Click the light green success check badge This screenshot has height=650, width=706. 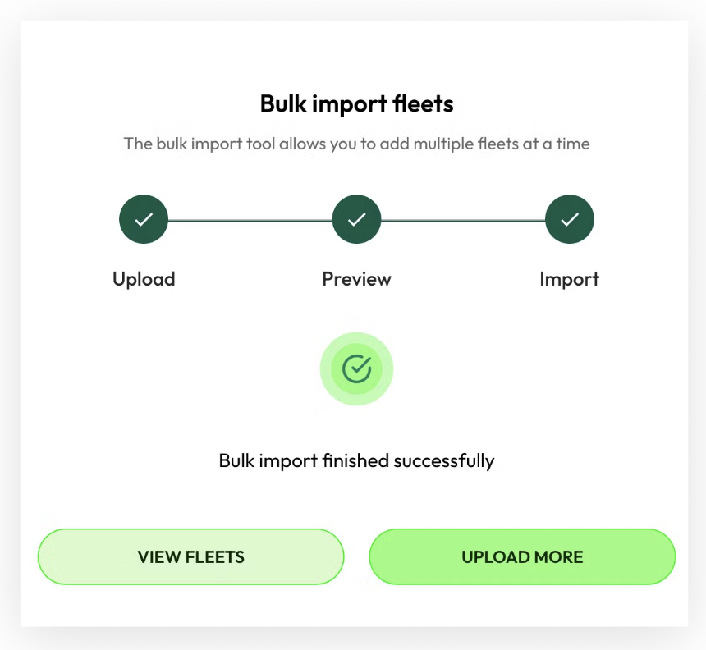356,368
